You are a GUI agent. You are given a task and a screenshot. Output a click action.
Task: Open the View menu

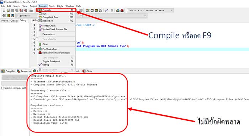click(25, 6)
